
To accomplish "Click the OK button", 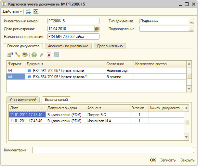I will pos(153,160).
